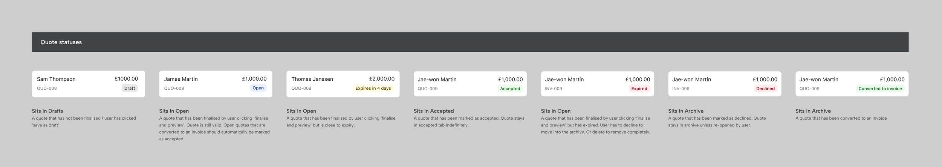Click the Sits in Drafts heading
The width and height of the screenshot is (942, 167).
coord(47,111)
